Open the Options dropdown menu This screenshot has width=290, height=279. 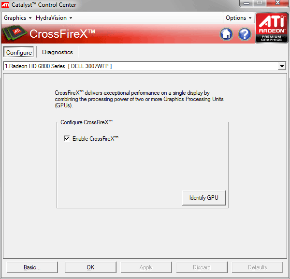point(239,18)
